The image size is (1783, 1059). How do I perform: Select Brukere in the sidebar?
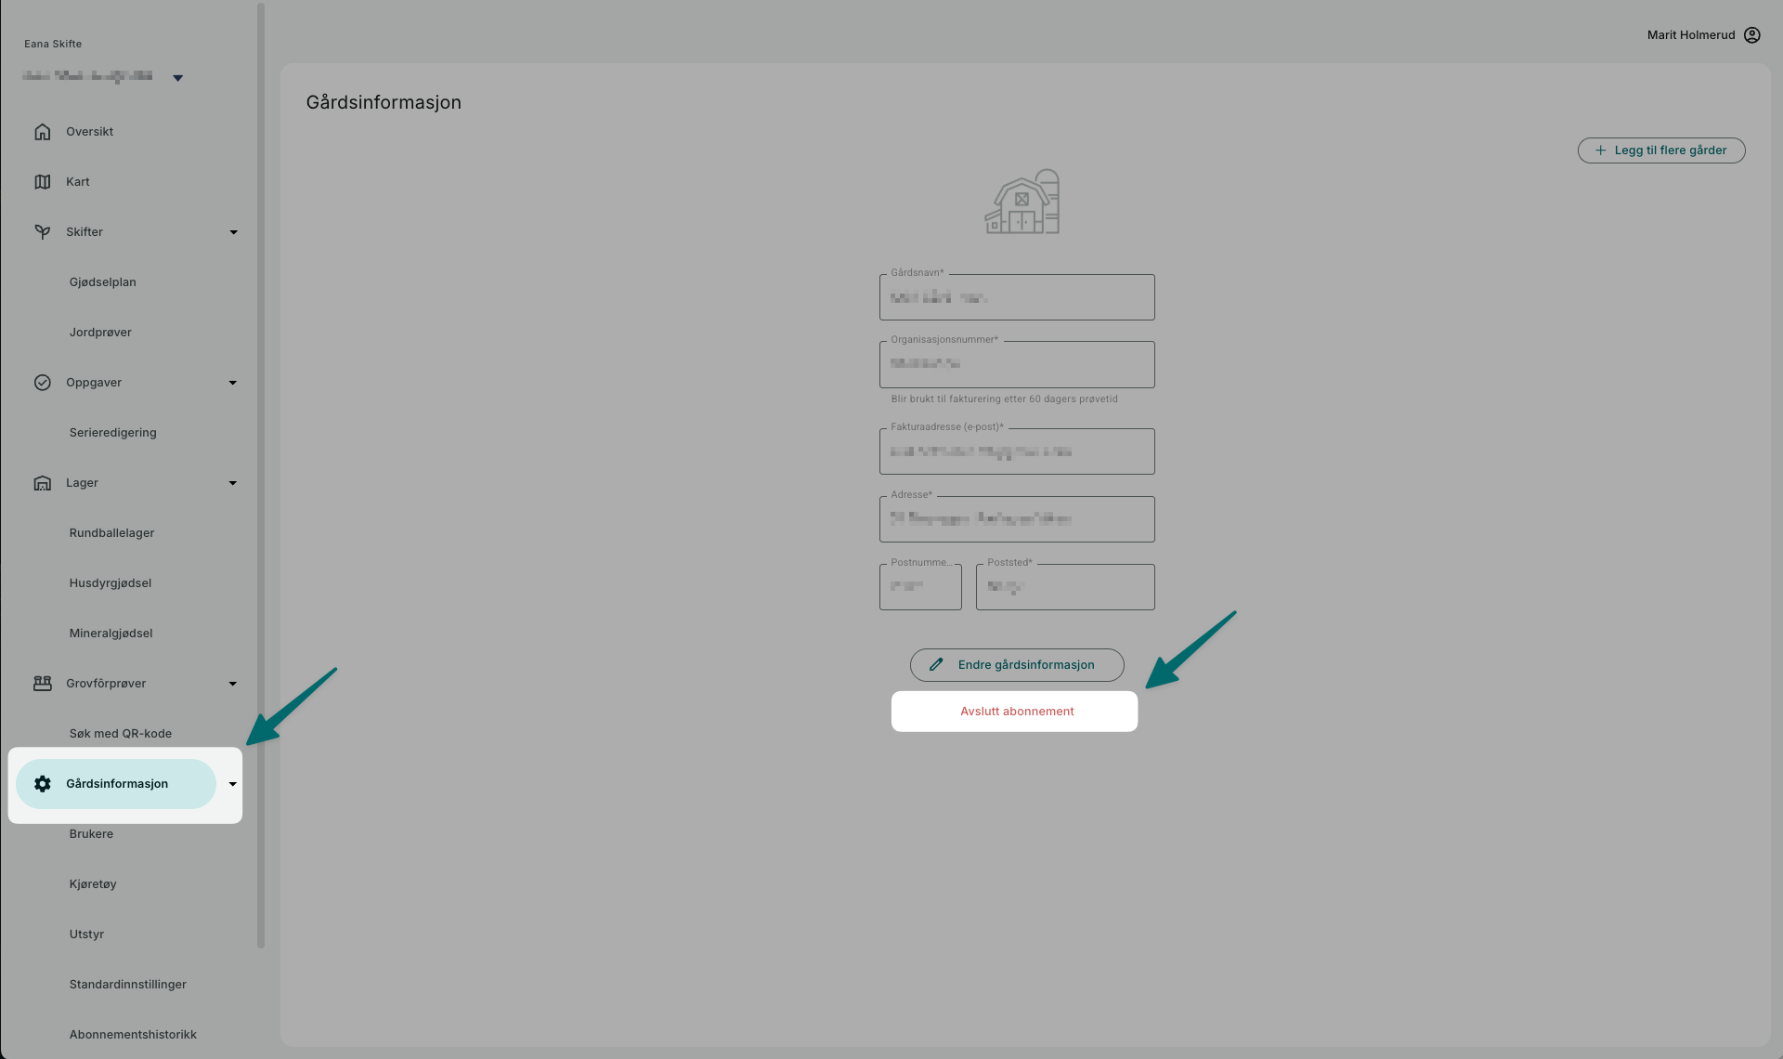tap(91, 834)
